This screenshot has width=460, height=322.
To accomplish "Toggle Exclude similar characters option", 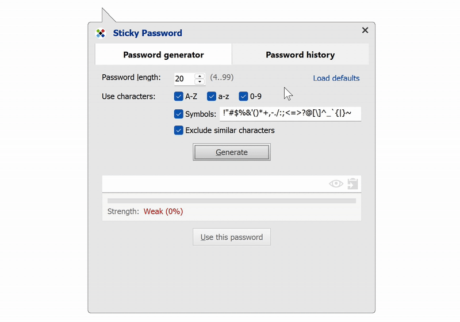I will click(x=178, y=131).
